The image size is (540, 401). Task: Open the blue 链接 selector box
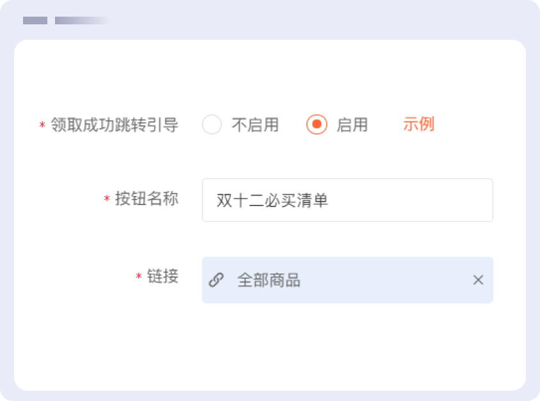[x=384, y=280]
